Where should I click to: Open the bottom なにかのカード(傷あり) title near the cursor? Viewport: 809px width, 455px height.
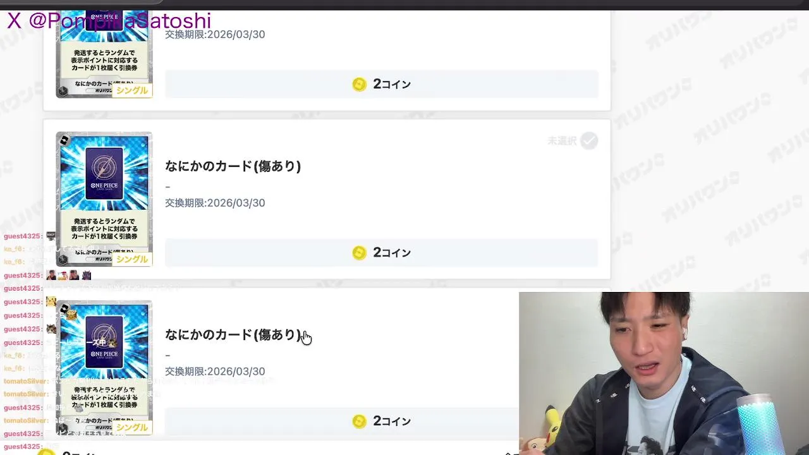coord(233,335)
